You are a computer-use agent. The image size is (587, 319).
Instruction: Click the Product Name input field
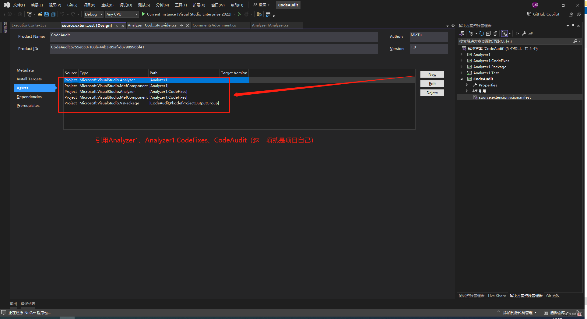pyautogui.click(x=214, y=37)
